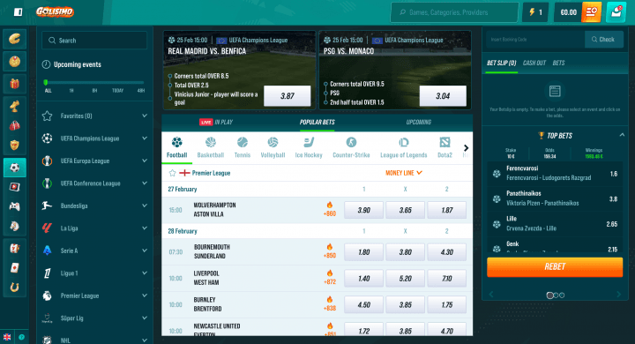Image resolution: width=635 pixels, height=344 pixels.
Task: Set upcoming events filter to 1H
Action: point(71,90)
